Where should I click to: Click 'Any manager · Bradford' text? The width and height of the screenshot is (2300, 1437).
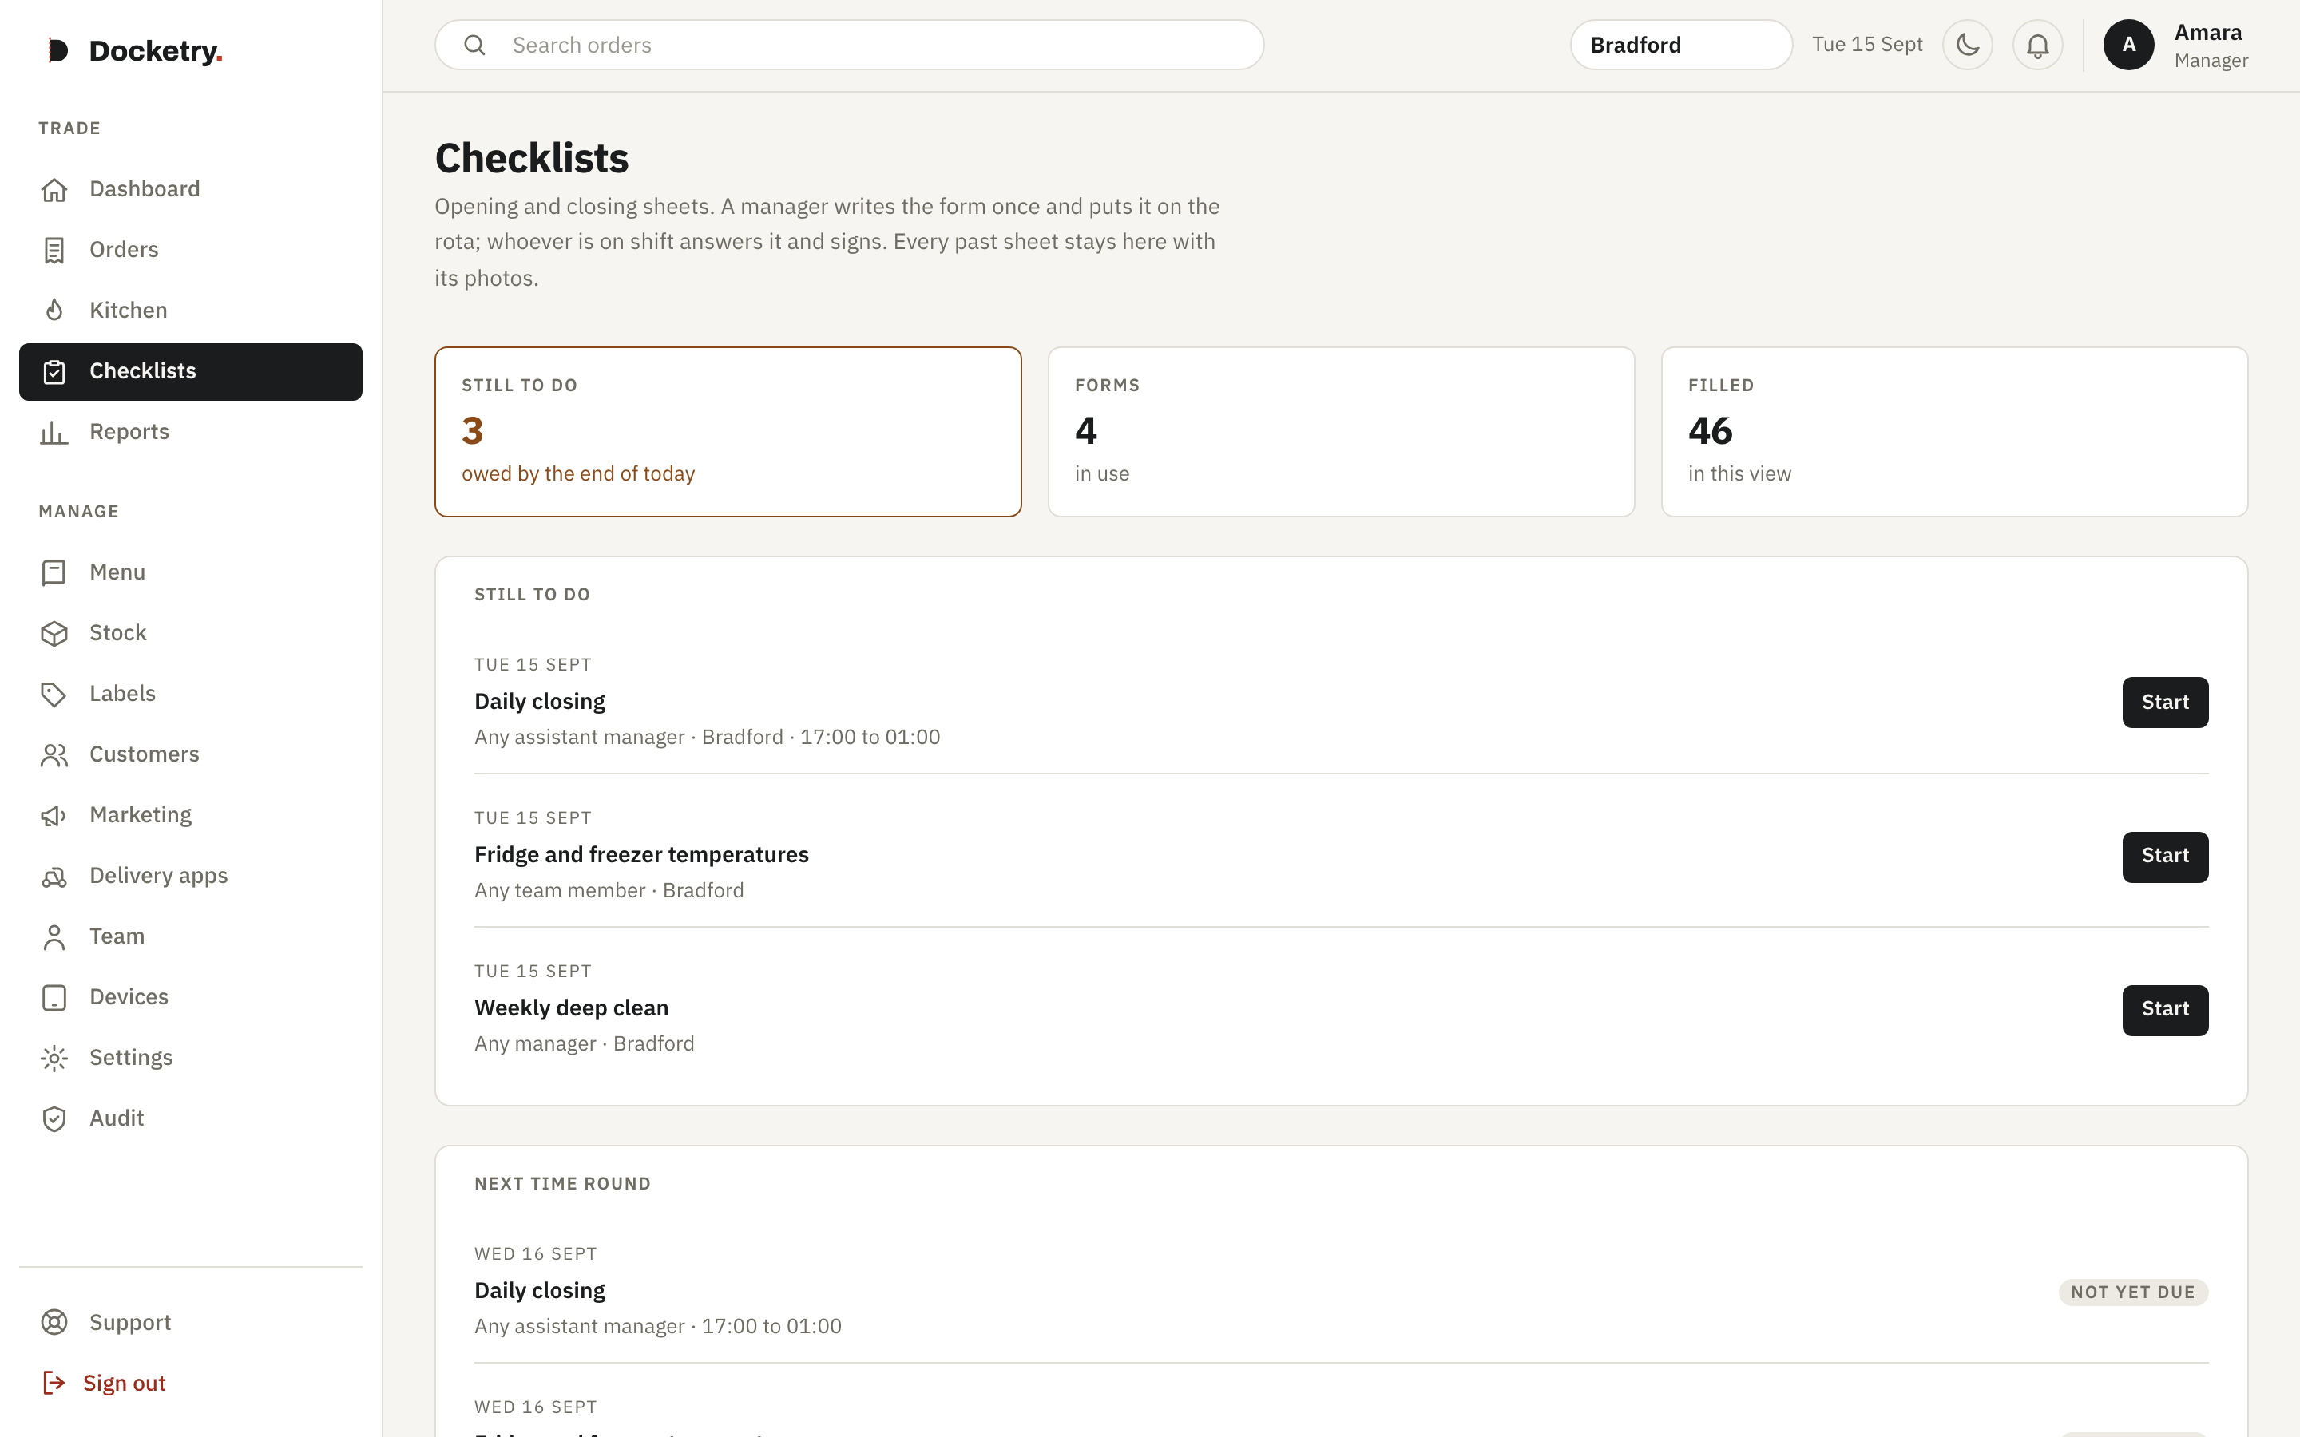[585, 1043]
